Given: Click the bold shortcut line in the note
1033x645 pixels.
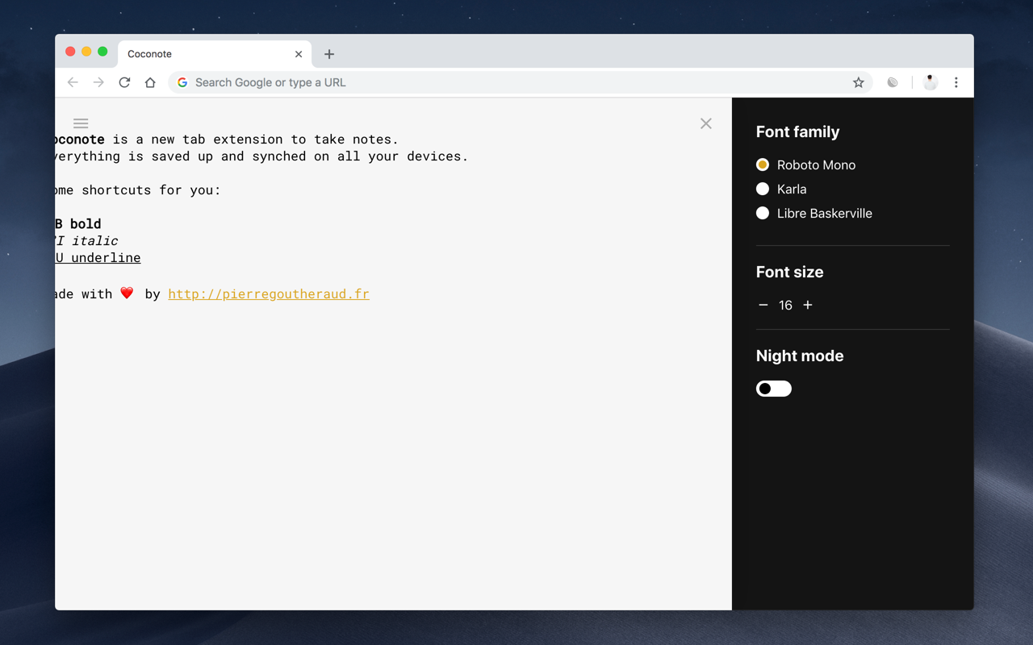Looking at the screenshot, I should pyautogui.click(x=78, y=224).
